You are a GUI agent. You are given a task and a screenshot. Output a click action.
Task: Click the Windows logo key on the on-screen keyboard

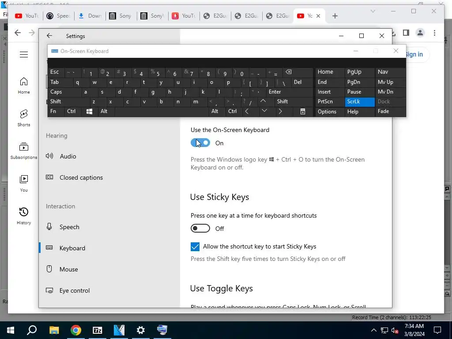(x=89, y=111)
